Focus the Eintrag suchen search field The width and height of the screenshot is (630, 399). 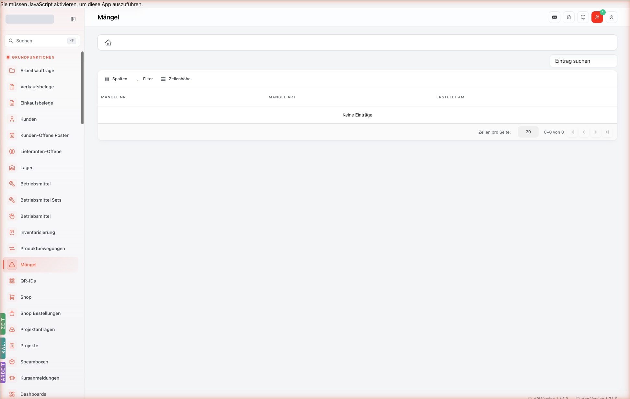(x=583, y=61)
